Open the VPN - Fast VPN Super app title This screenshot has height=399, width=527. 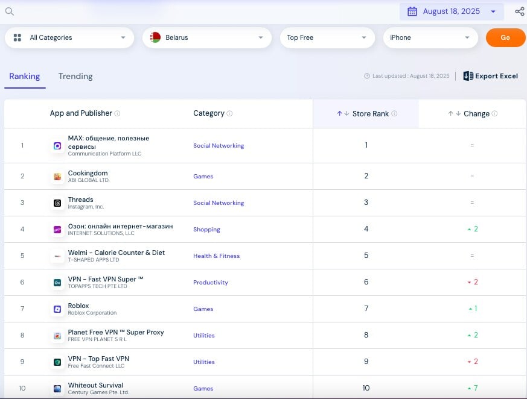coord(106,279)
